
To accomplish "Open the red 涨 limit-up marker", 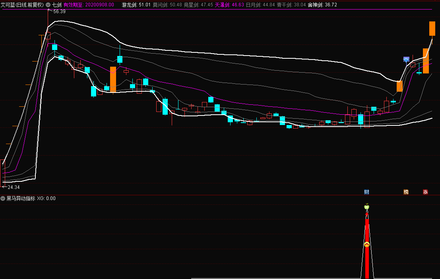I will pyautogui.click(x=425, y=192).
